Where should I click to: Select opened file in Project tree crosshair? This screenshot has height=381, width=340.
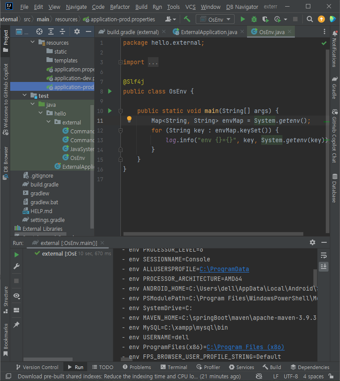(39, 31)
